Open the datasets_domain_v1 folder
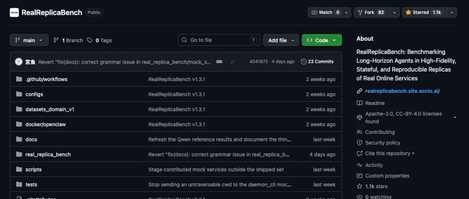469x199 pixels. point(50,109)
